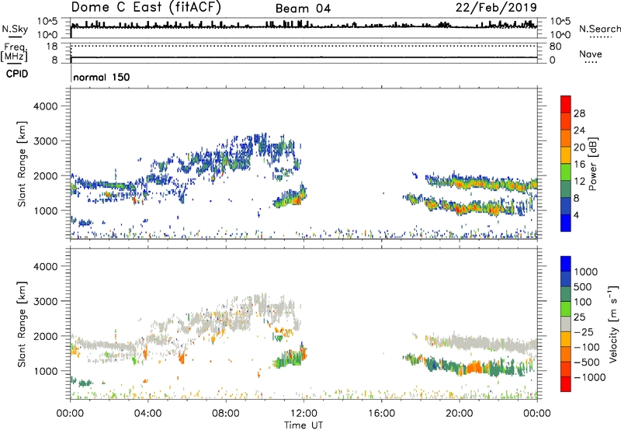Image resolution: width=621 pixels, height=430 pixels.
Task: Click the '20:00' time tick label
Action: (460, 414)
